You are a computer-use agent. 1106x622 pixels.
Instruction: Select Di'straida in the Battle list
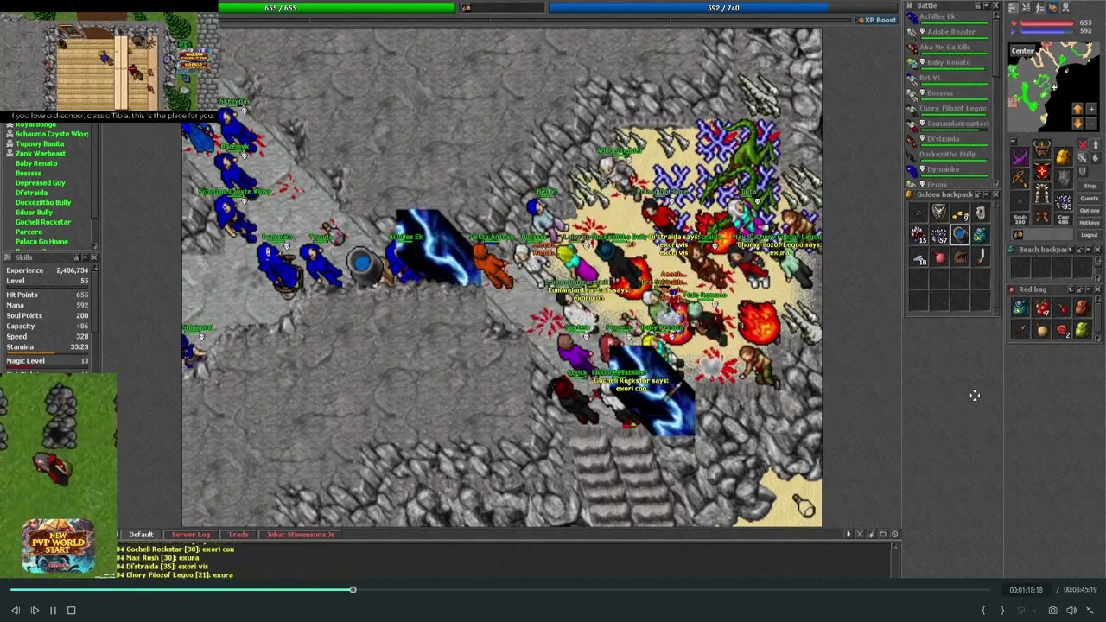(x=949, y=141)
